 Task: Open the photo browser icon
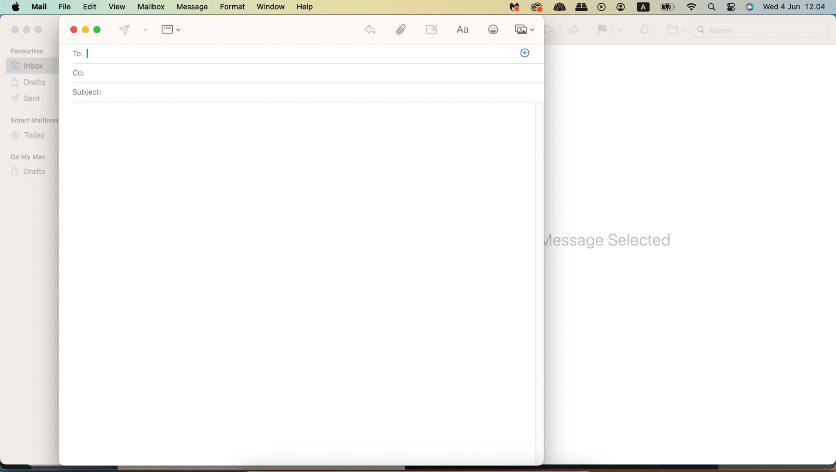point(521,29)
